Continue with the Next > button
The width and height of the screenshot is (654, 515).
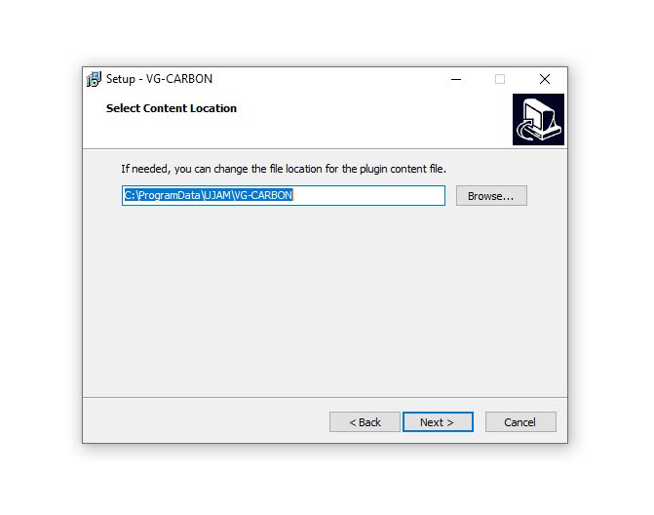[438, 422]
